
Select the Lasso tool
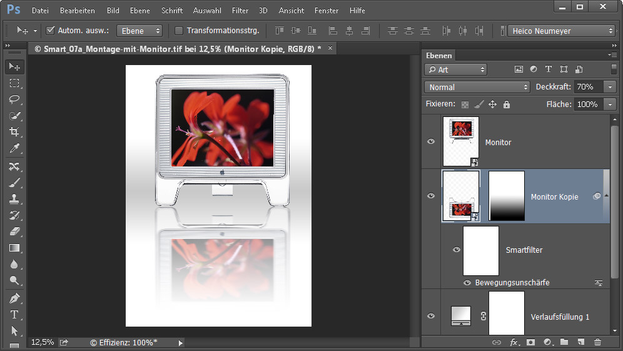[x=14, y=99]
